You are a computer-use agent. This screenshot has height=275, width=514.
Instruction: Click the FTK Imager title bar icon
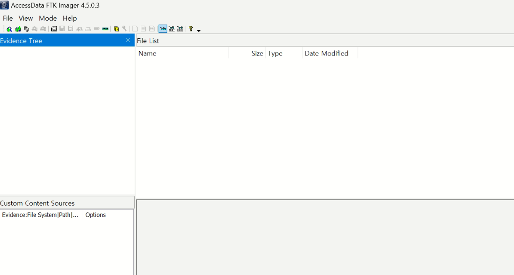[x=4, y=5]
